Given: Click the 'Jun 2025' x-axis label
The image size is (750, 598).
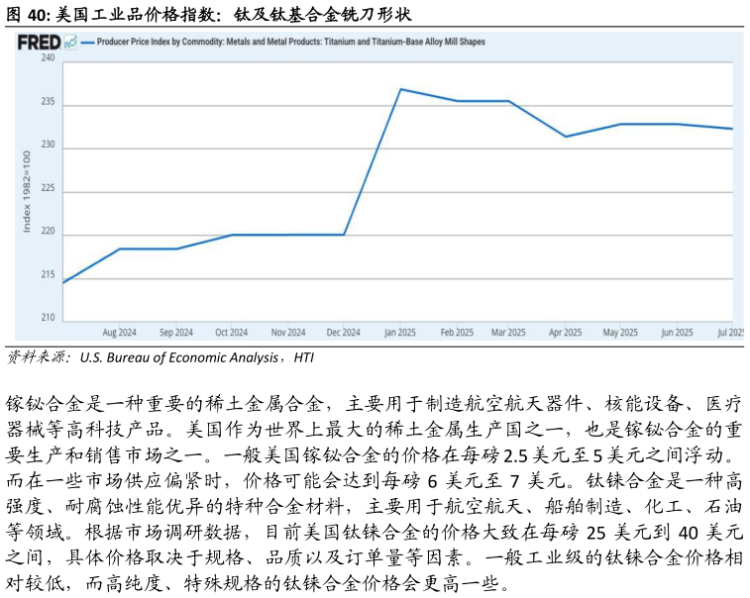Looking at the screenshot, I should [x=677, y=333].
